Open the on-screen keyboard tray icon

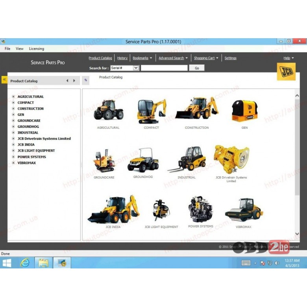click(246, 263)
